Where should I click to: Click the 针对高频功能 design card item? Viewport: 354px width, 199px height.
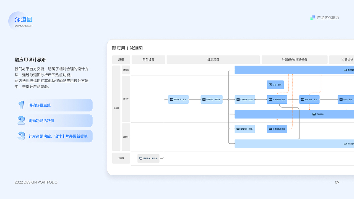55,136
